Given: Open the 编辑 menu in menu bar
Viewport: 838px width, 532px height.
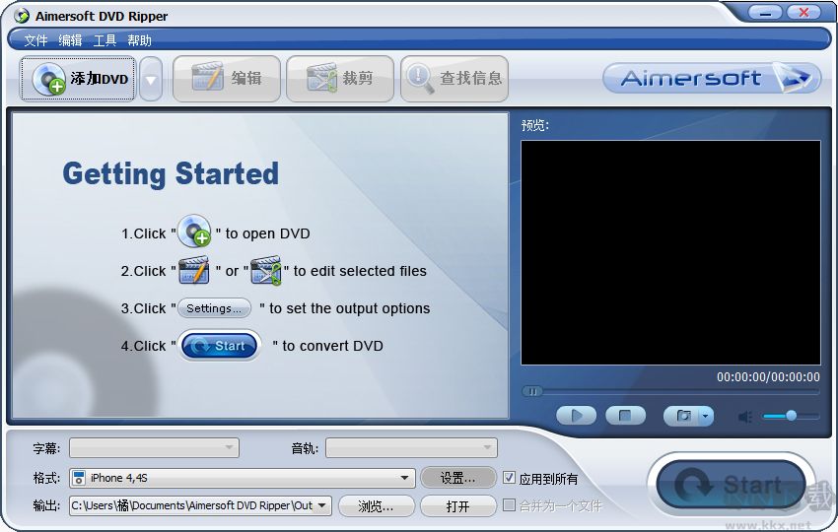Looking at the screenshot, I should pyautogui.click(x=70, y=40).
